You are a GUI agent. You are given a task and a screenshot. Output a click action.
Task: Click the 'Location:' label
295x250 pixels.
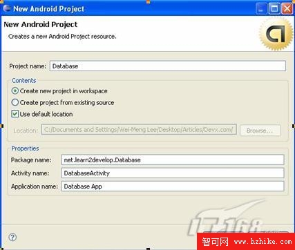coord(26,131)
